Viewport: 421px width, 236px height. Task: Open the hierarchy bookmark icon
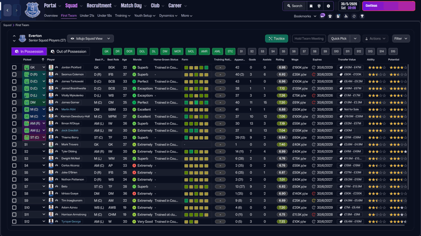click(x=346, y=16)
